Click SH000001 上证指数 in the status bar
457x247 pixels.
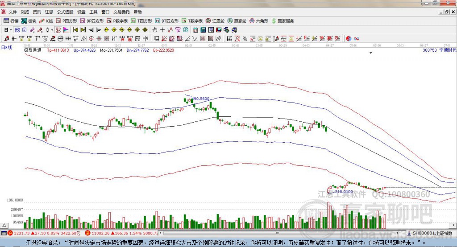(432, 233)
